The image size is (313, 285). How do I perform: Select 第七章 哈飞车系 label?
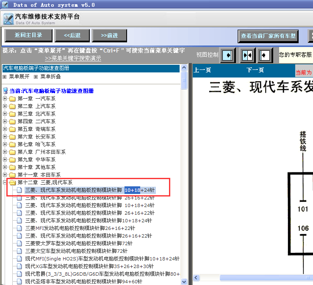point(36,144)
